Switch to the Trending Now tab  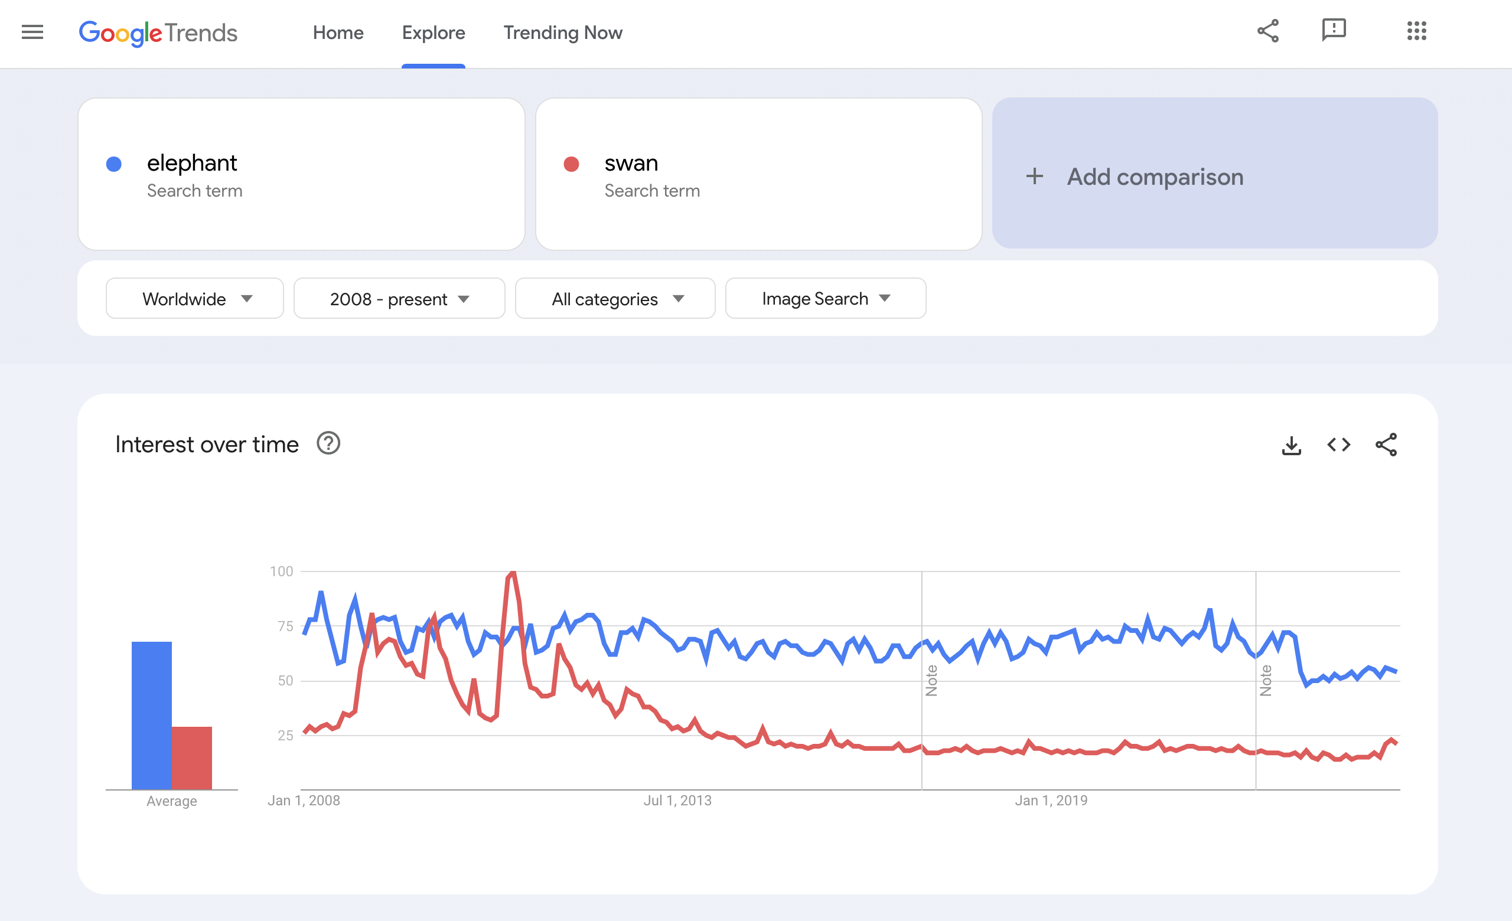563,32
